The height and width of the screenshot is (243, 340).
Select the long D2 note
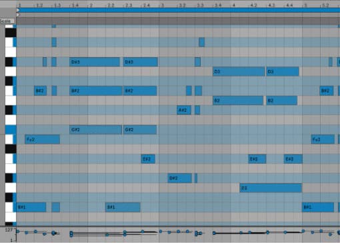pyautogui.click(x=271, y=188)
